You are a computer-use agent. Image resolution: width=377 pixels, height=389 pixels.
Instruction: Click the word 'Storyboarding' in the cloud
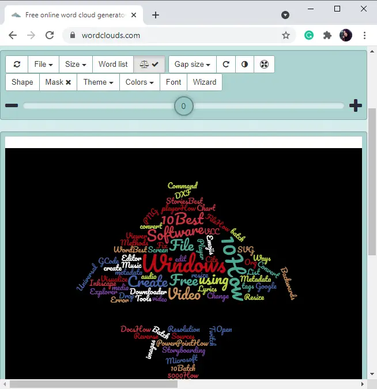[x=184, y=350]
